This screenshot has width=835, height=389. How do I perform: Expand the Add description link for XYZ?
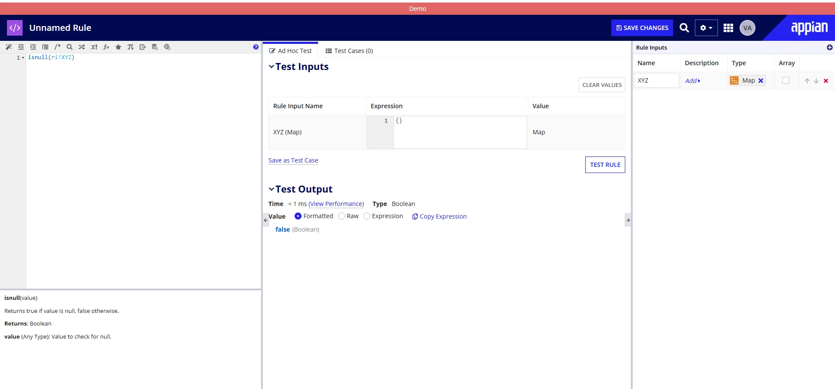tap(693, 81)
